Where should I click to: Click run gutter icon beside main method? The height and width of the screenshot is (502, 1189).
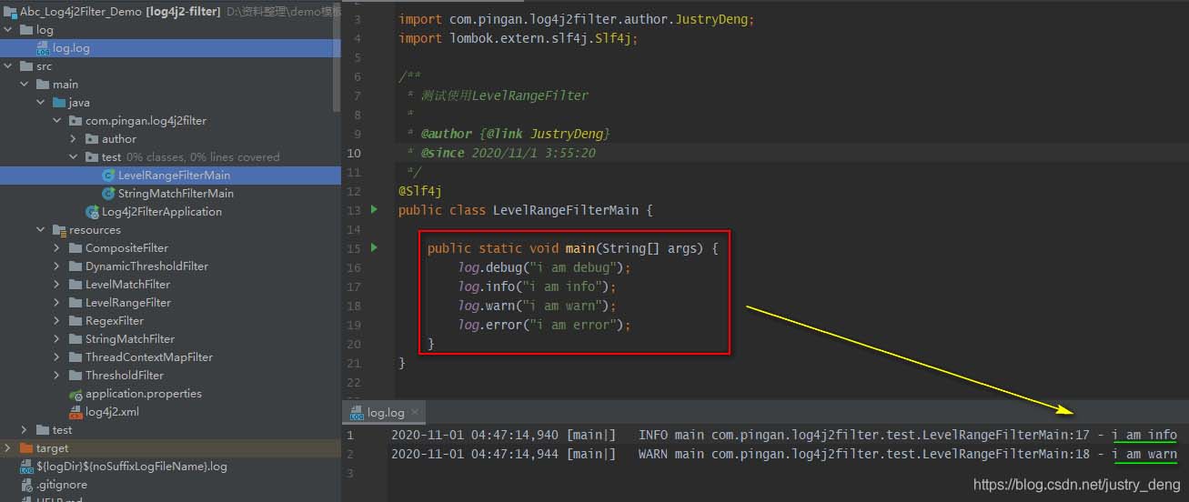[373, 248]
